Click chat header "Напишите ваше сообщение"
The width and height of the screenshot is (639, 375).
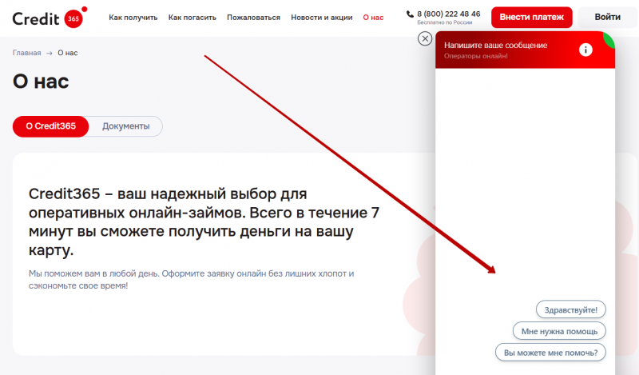tap(495, 46)
